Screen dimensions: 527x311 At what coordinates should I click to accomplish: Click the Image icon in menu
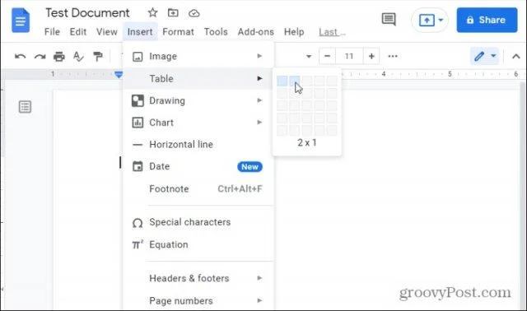[x=138, y=57]
